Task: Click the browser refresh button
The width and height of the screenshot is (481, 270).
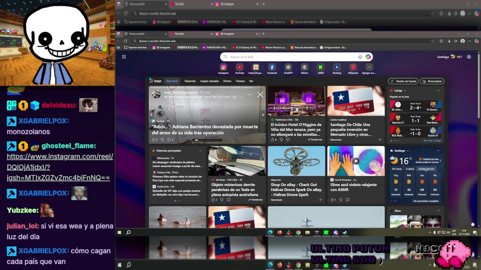Action: pyautogui.click(x=125, y=41)
